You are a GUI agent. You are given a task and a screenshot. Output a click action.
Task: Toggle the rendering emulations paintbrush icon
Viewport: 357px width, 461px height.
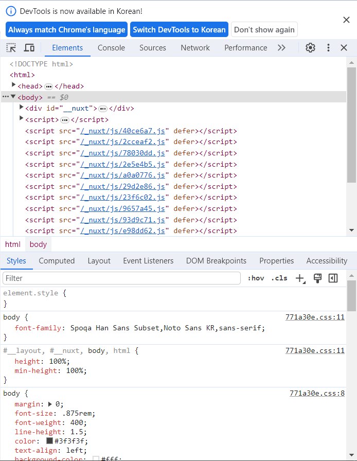(x=317, y=278)
